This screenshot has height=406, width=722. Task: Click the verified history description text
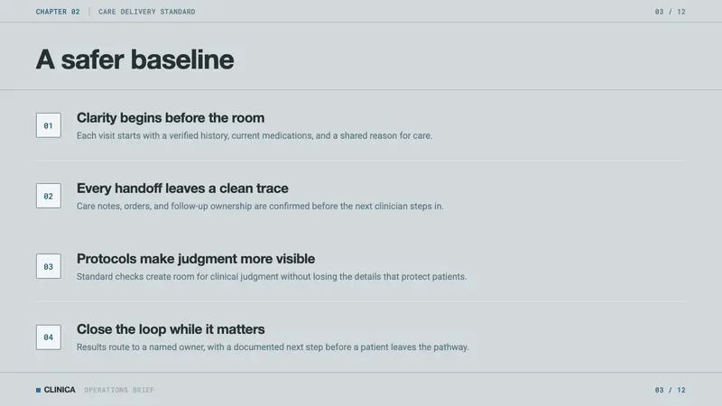click(255, 136)
